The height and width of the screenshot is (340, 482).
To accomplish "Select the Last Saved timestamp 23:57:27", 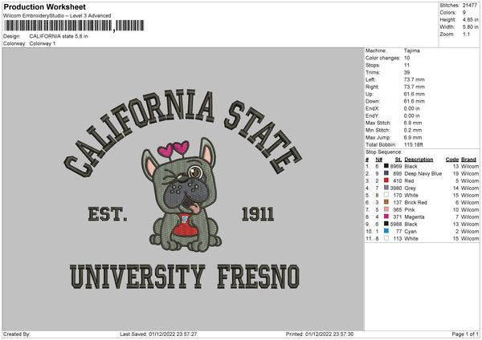I will pyautogui.click(x=186, y=334).
